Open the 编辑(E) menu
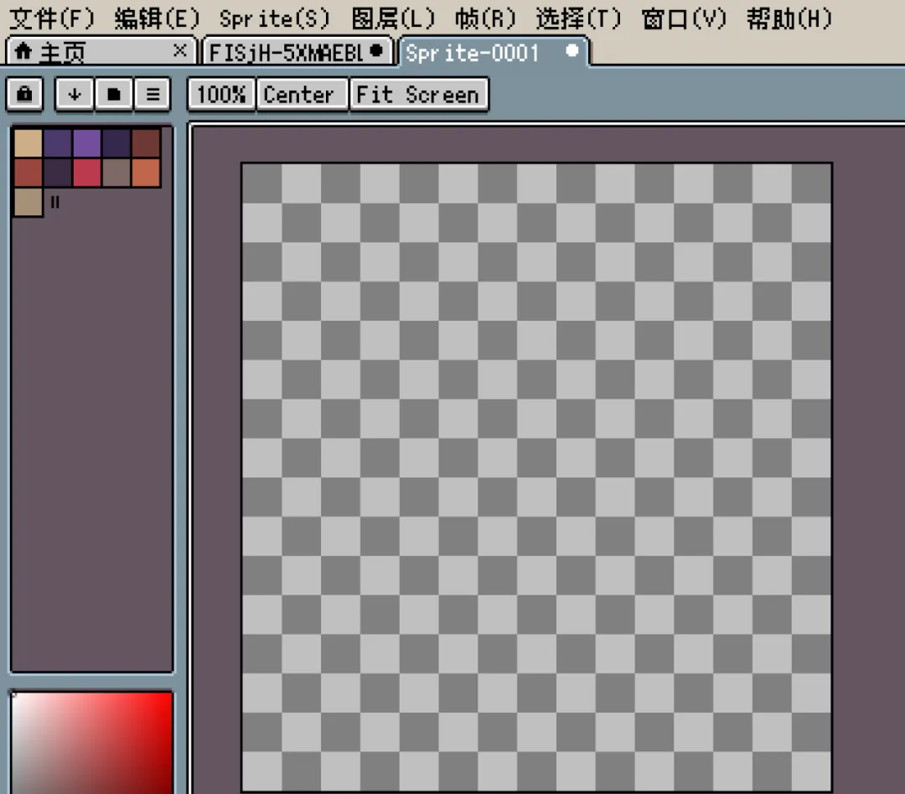This screenshot has height=794, width=905. click(x=157, y=18)
